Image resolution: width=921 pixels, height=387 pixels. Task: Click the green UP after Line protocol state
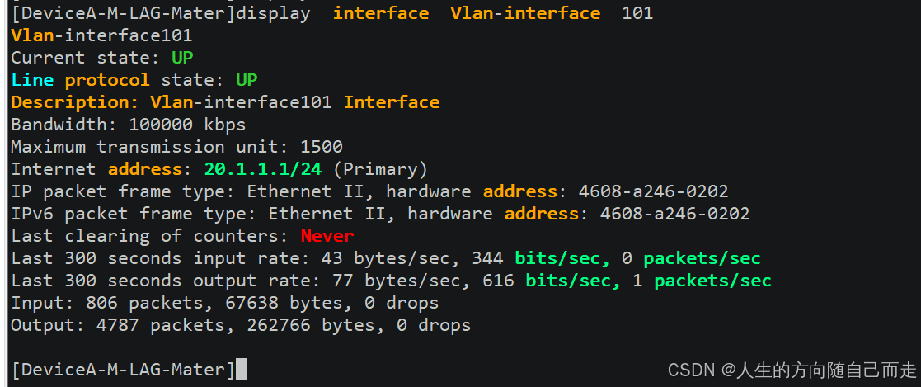pyautogui.click(x=247, y=80)
